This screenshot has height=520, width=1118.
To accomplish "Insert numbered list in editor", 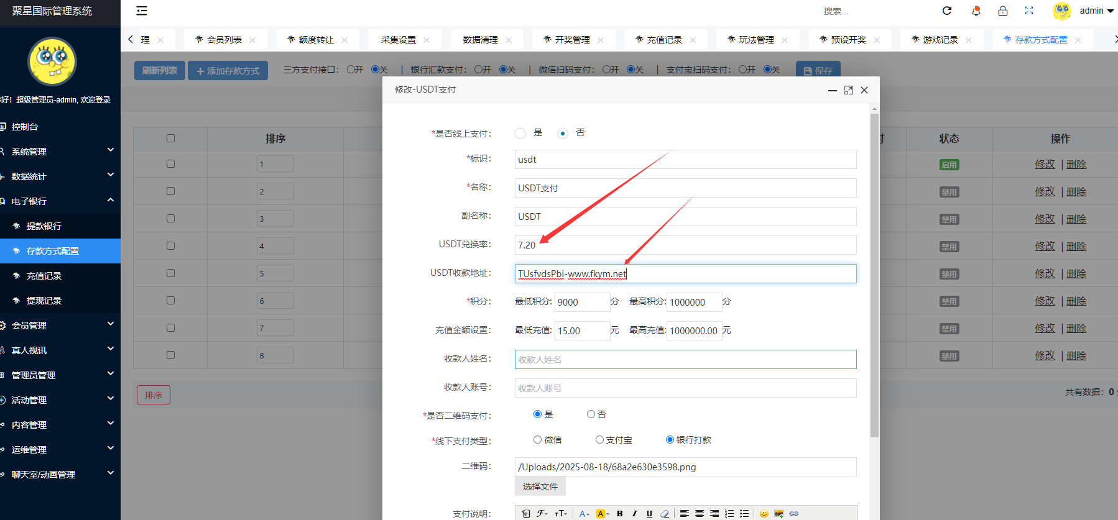I will (729, 514).
